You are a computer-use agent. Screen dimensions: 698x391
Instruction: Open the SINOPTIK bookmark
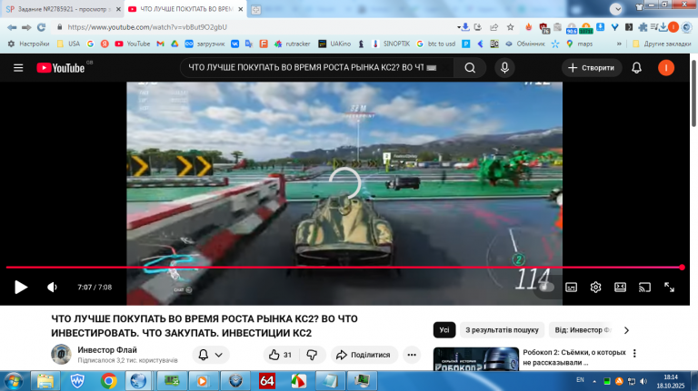point(391,44)
